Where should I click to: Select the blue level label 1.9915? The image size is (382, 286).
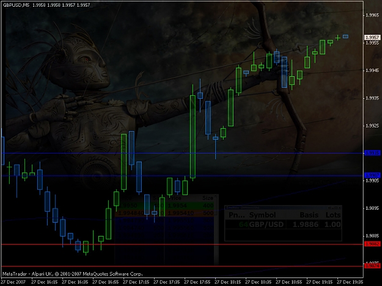click(x=372, y=153)
